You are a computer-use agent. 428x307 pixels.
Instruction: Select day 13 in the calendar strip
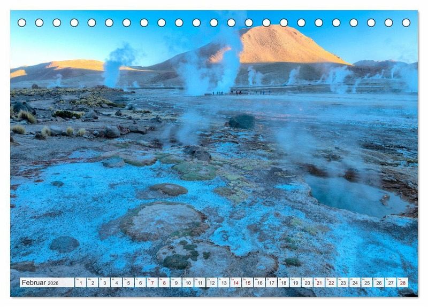224,282
